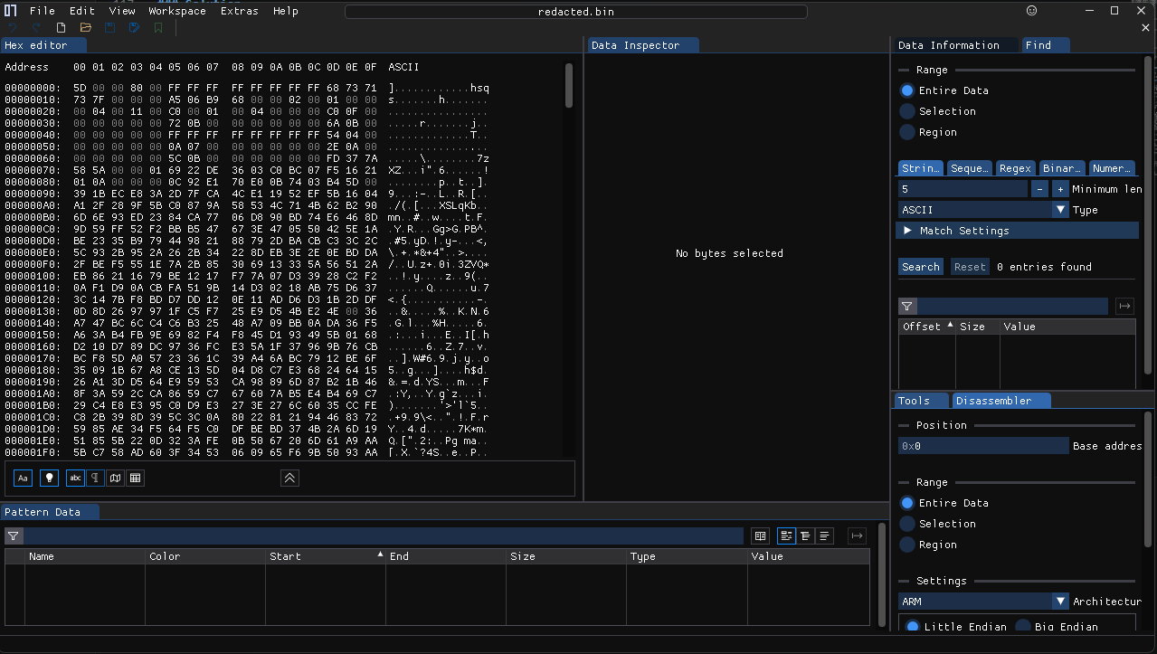Select the Regex search tab

pos(1015,168)
